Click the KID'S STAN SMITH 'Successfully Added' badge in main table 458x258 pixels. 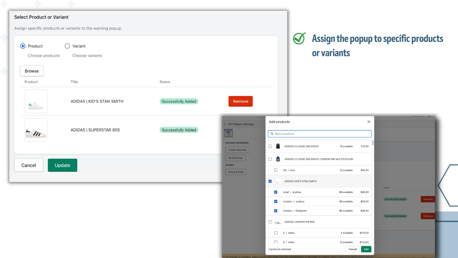(179, 101)
